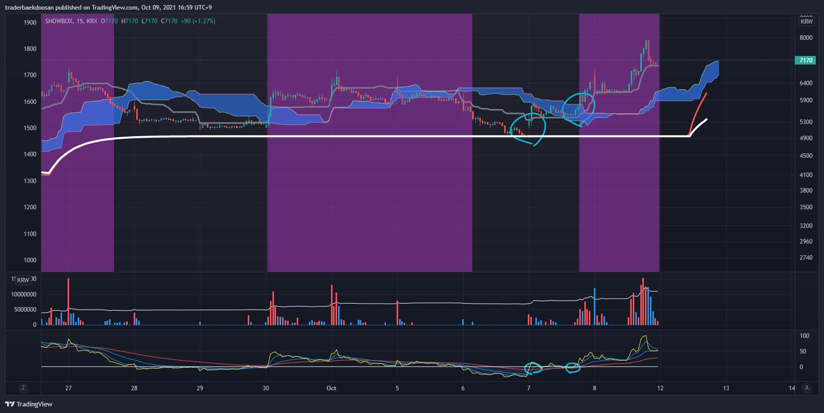Viewport: 824px width, 413px height.
Task: Click the 1000 label on left price scale
Action: coord(30,260)
